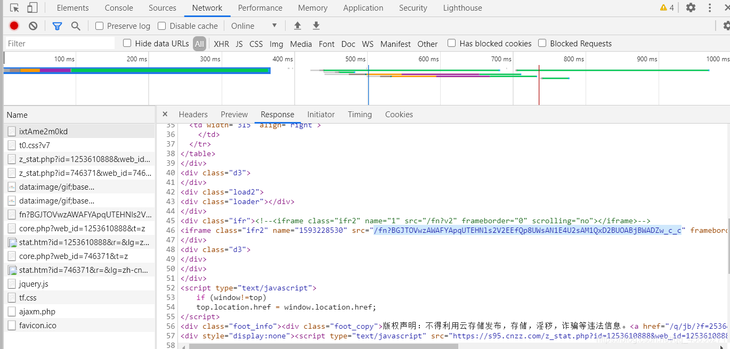
Task: Open the Preview tab of the request
Action: [234, 115]
